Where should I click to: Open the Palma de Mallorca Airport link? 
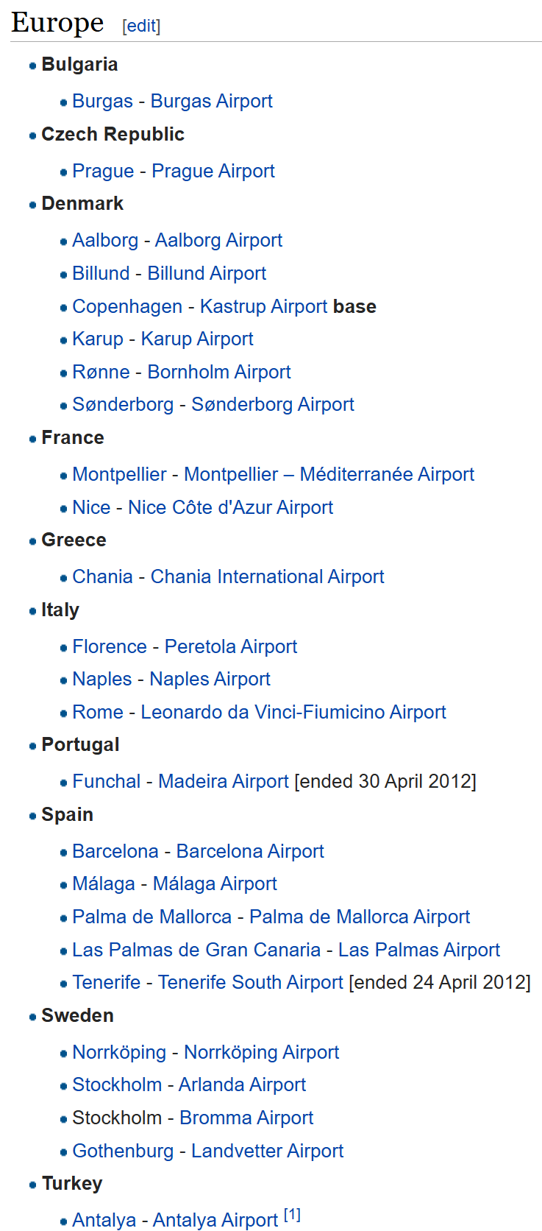tap(359, 917)
